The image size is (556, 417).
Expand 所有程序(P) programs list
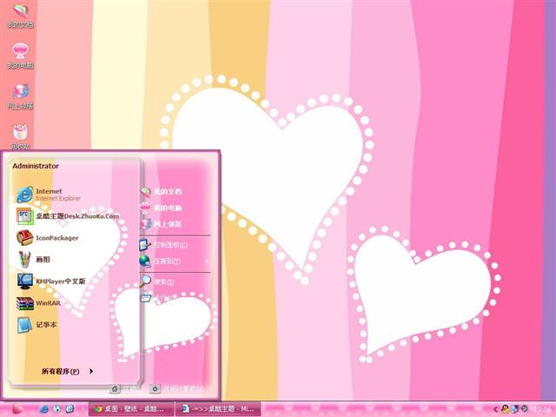[x=68, y=371]
